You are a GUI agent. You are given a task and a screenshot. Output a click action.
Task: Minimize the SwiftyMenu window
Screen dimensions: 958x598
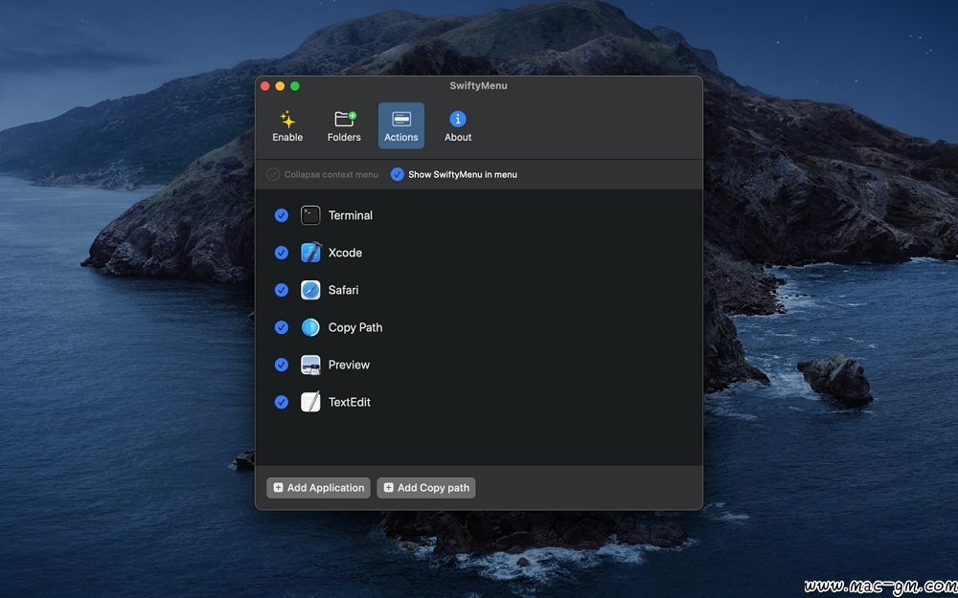tap(280, 86)
